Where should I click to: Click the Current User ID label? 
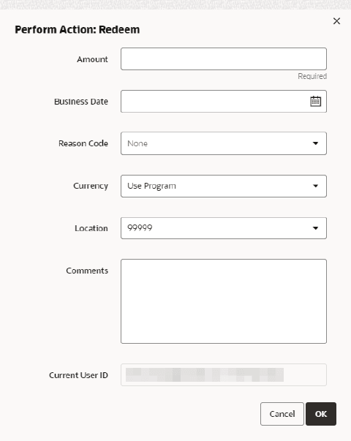click(78, 375)
